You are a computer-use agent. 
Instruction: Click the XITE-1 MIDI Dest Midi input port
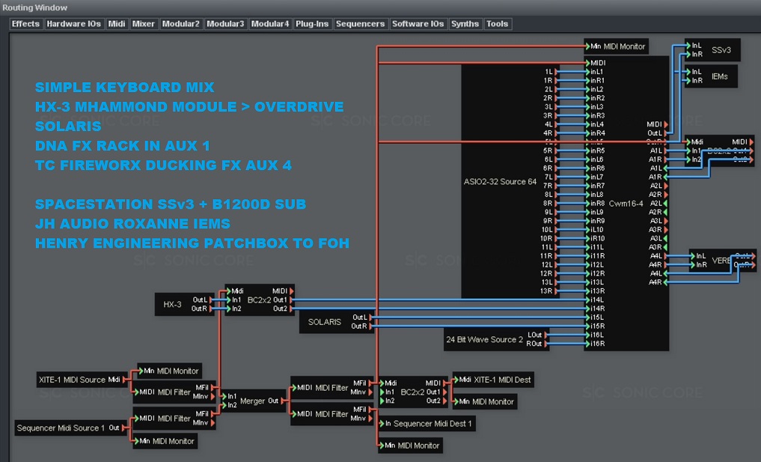456,380
